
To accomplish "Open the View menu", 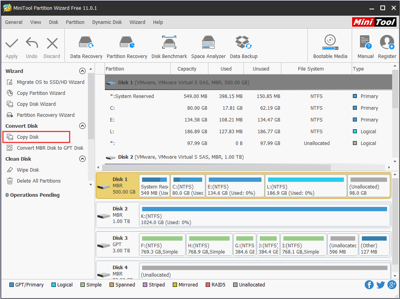I will pyautogui.click(x=35, y=22).
